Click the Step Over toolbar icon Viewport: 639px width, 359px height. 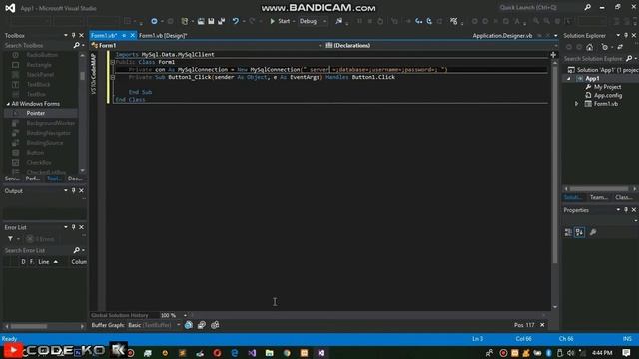point(429,21)
